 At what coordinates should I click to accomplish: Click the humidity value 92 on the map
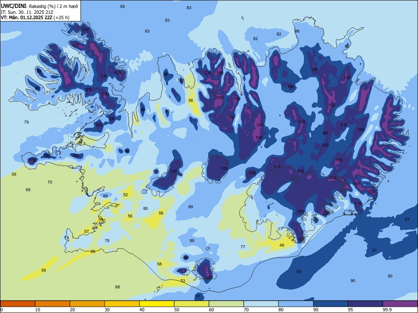click(347, 46)
